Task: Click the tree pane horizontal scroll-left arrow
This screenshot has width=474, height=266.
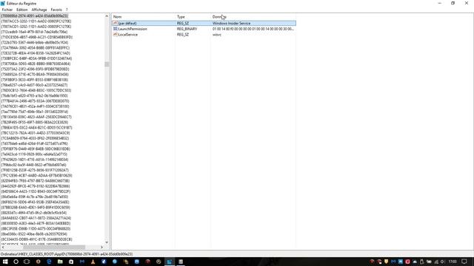Action: coord(3,248)
